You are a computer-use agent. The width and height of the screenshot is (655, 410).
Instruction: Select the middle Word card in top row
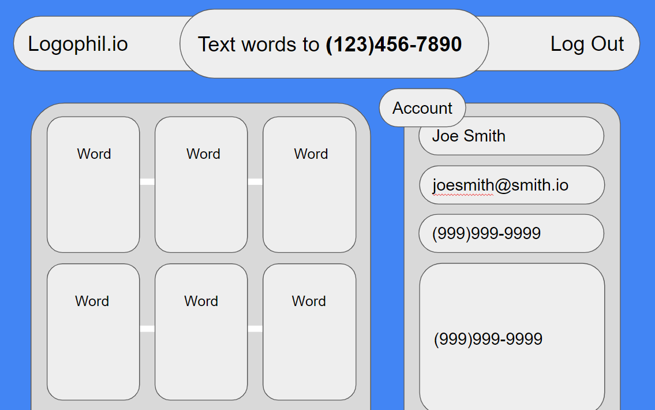coord(201,185)
